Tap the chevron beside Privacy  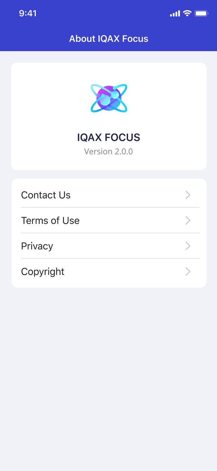coord(188,246)
